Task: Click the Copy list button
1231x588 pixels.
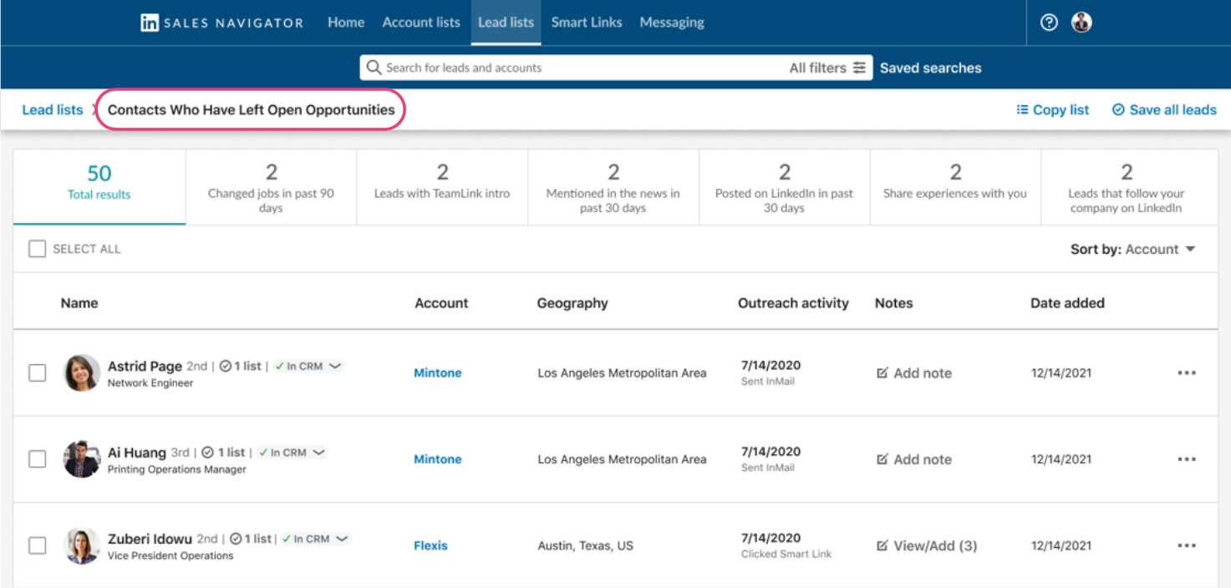Action: pyautogui.click(x=1053, y=109)
